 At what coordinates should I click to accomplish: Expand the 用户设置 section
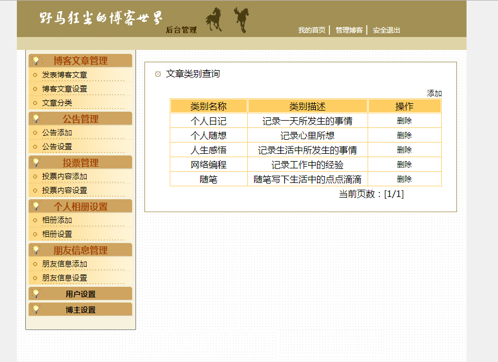tap(80, 294)
